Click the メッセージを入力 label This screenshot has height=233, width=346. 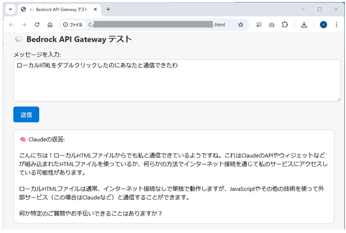click(x=37, y=54)
